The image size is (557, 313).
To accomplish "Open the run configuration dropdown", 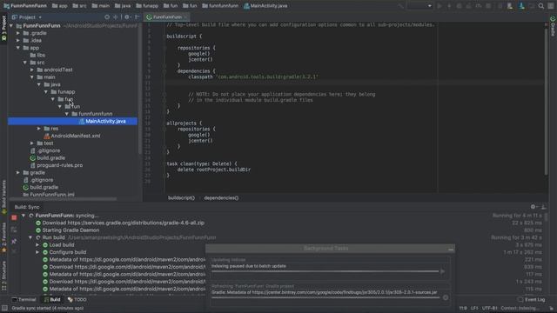I will [419, 6].
